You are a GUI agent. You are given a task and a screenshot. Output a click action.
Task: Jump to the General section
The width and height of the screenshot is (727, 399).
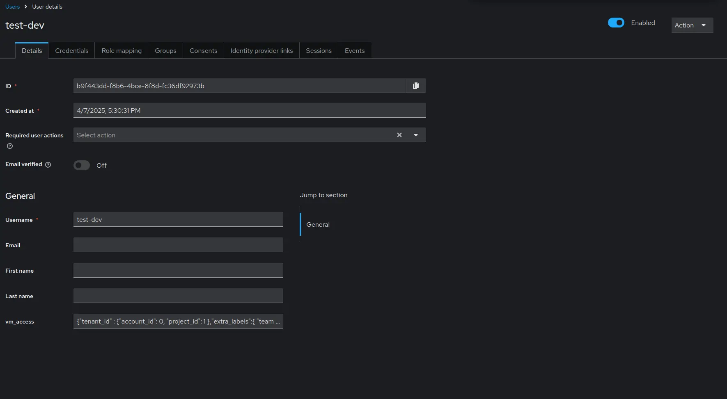pos(318,225)
